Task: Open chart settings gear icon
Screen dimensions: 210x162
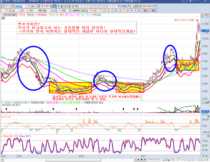Action: [x=140, y=6]
